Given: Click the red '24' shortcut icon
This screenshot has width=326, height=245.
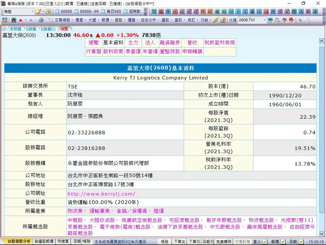Looking at the screenshot, I should pos(266,11).
